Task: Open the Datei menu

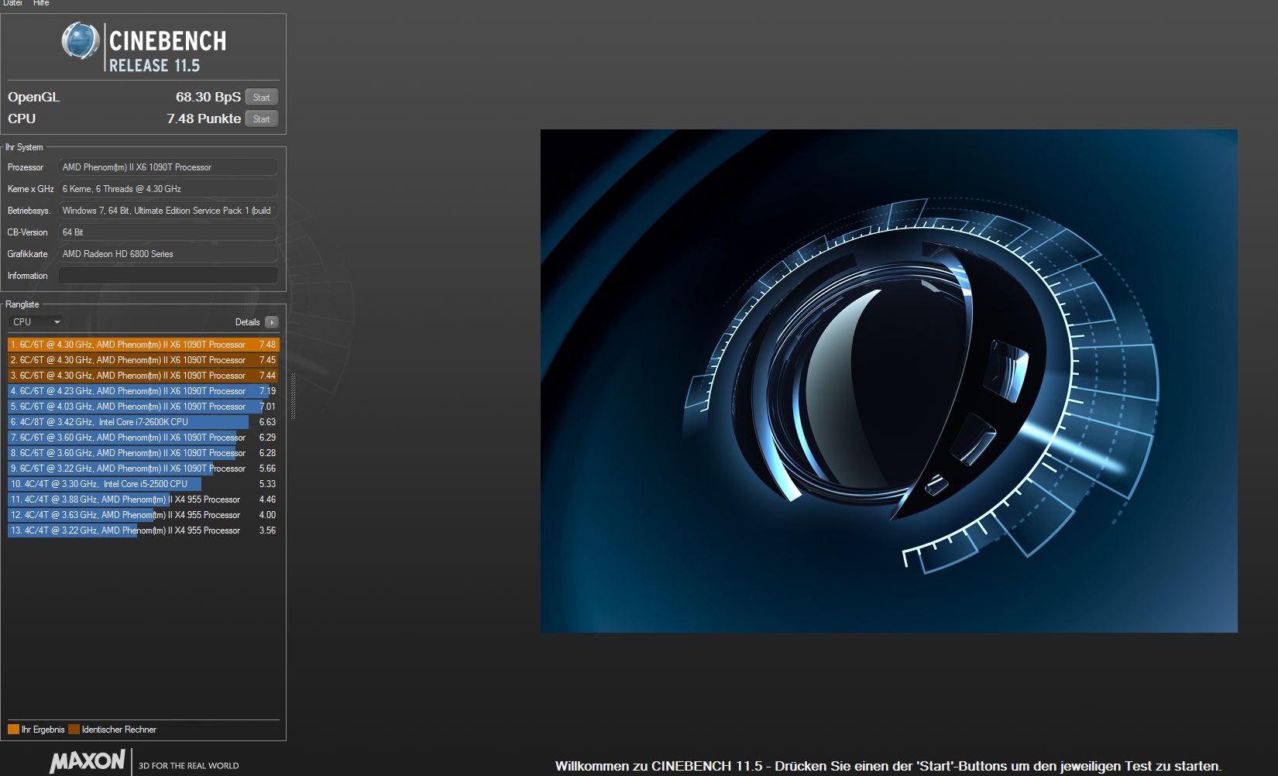Action: 13,3
